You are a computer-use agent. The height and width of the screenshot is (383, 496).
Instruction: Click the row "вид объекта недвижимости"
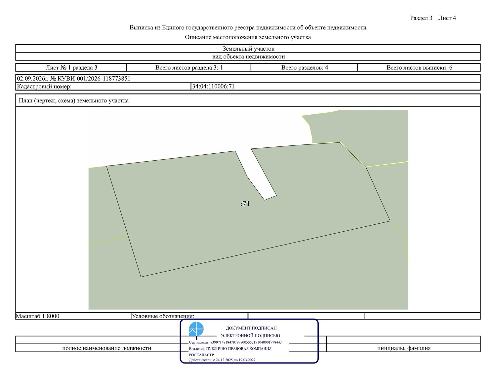tap(248, 57)
